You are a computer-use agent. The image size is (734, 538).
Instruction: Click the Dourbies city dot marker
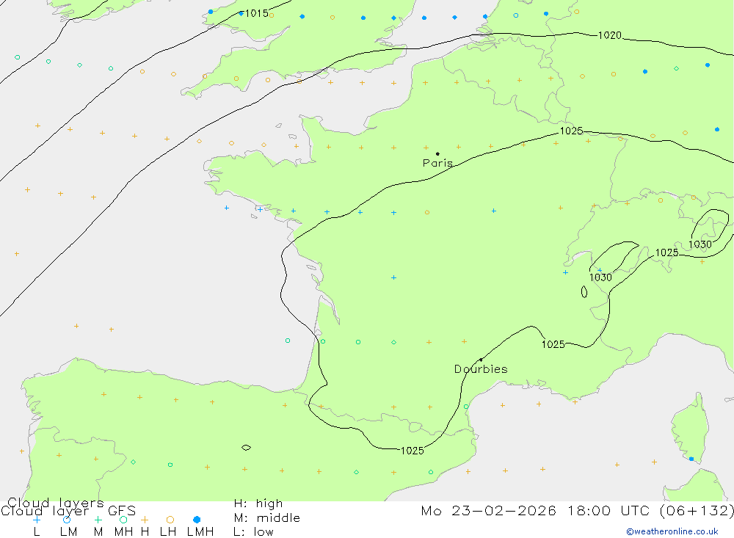pos(481,360)
